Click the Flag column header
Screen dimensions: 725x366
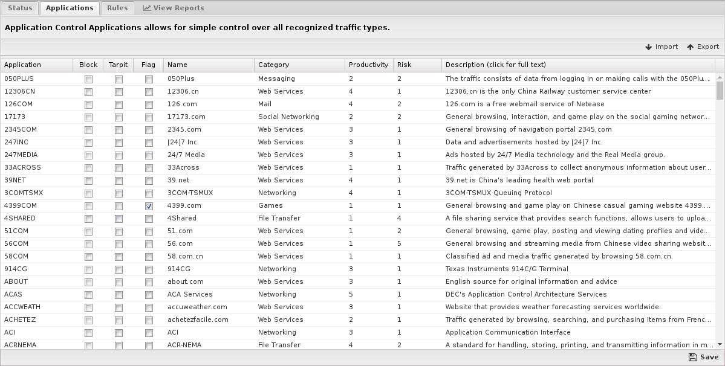click(148, 65)
